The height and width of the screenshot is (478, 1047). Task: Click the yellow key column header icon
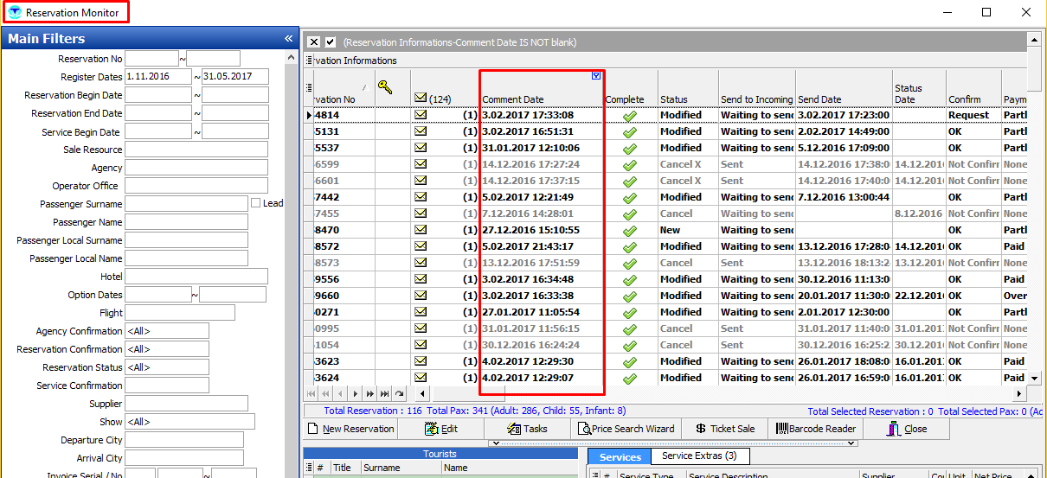click(385, 87)
